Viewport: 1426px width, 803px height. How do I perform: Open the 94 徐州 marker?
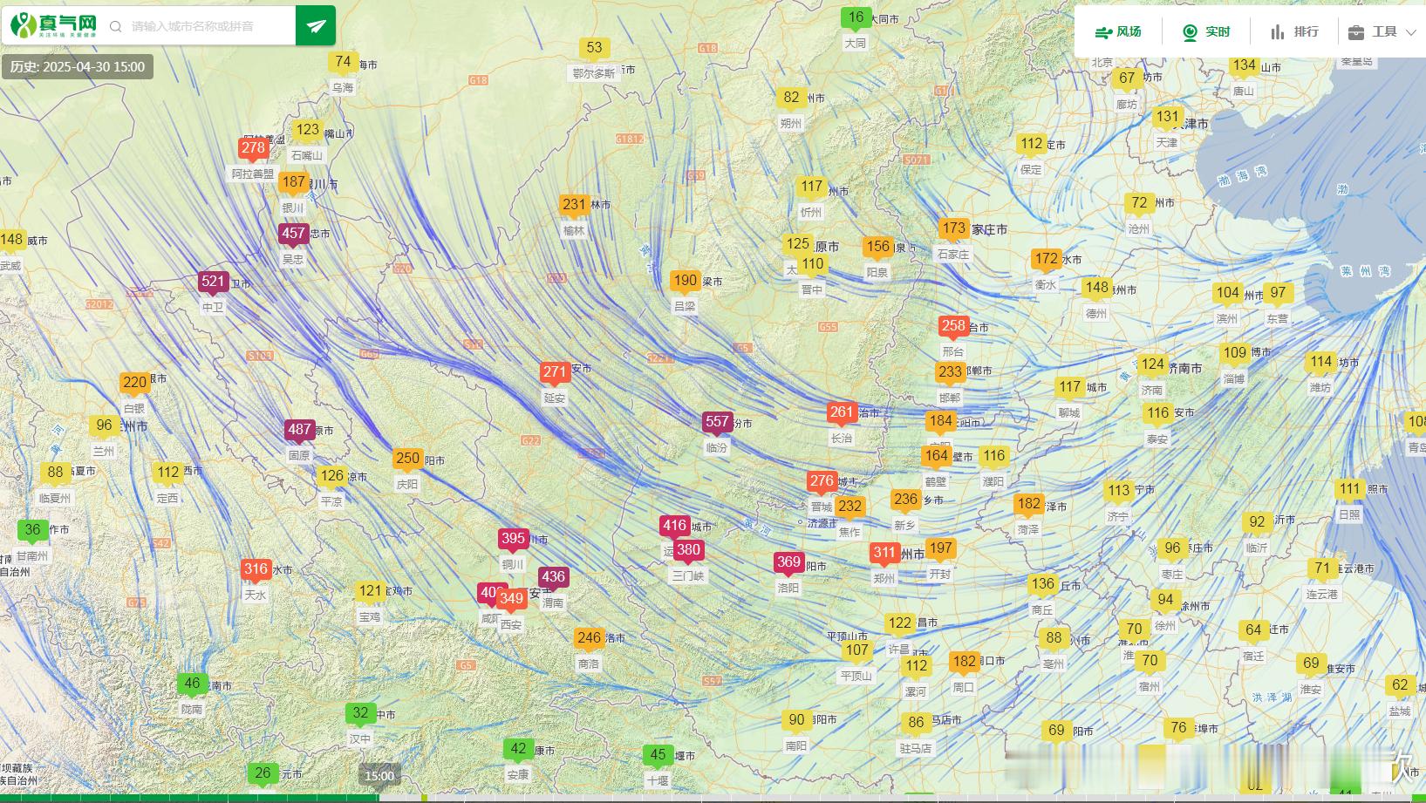pos(1165,600)
